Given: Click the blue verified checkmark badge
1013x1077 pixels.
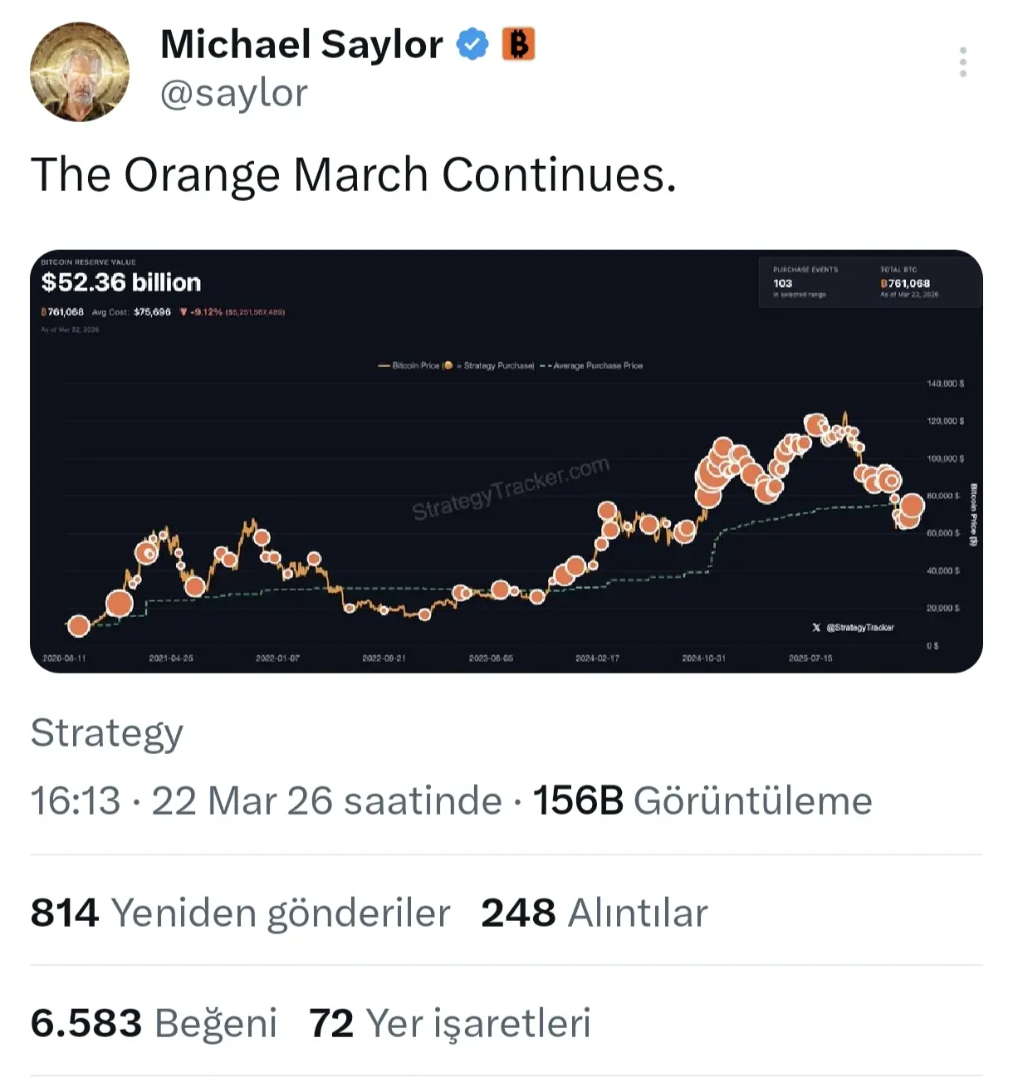Looking at the screenshot, I should click(472, 44).
